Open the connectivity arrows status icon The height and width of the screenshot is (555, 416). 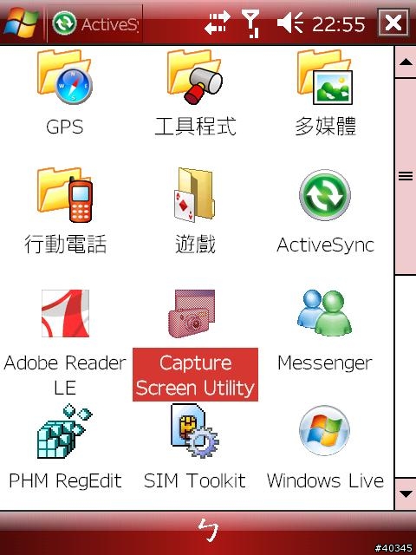pos(218,23)
